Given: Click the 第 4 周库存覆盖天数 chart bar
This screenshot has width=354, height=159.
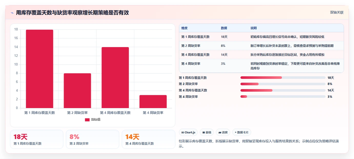Looking at the screenshot, I should (x=115, y=78).
